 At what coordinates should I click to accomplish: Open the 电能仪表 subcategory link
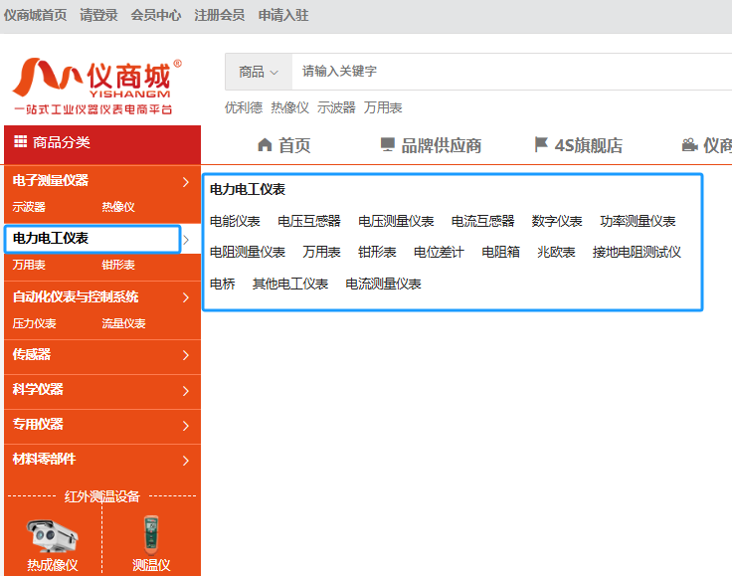235,221
